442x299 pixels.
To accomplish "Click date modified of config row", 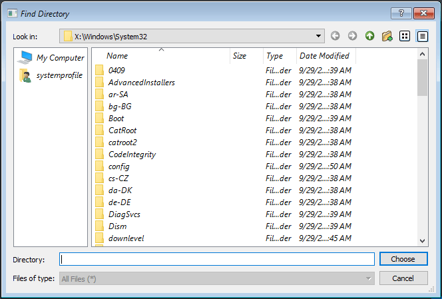I will (325, 166).
